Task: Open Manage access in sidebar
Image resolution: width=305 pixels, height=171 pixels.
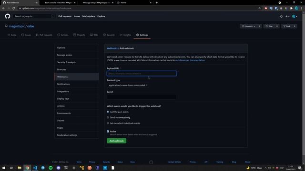Action: (77, 55)
